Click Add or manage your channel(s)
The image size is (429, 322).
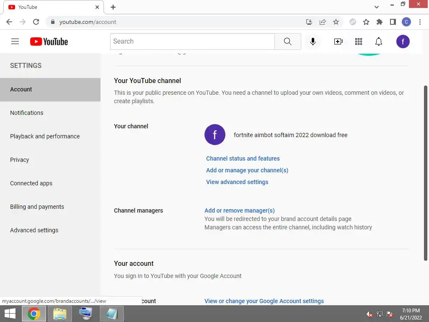tap(247, 170)
